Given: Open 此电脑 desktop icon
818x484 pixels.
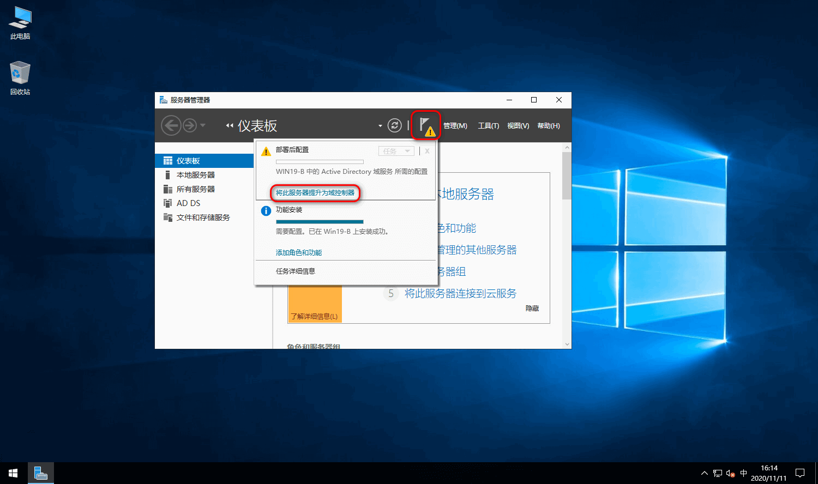Looking at the screenshot, I should pos(20,23).
